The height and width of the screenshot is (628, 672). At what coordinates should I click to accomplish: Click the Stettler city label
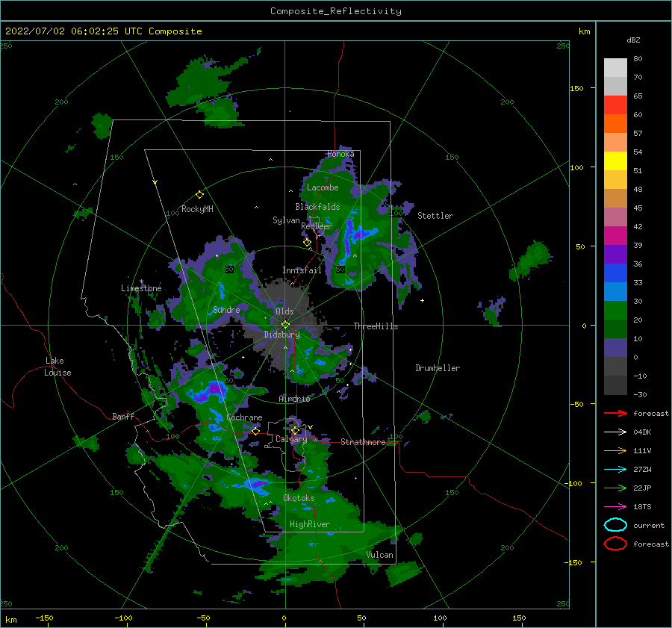(x=435, y=216)
